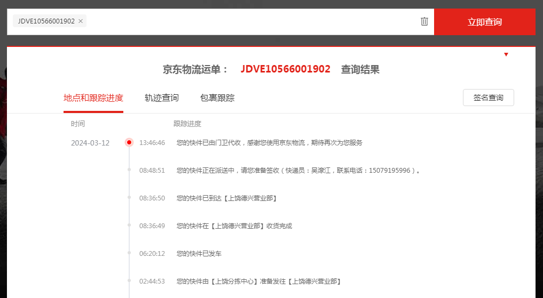Click the entry mentioning 上饶分拣中心
The image size is (543, 298).
[259, 281]
